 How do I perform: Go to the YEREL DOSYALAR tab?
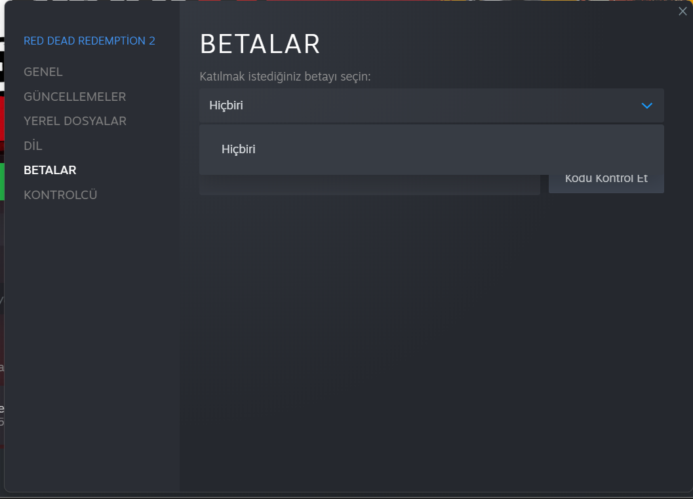(75, 121)
